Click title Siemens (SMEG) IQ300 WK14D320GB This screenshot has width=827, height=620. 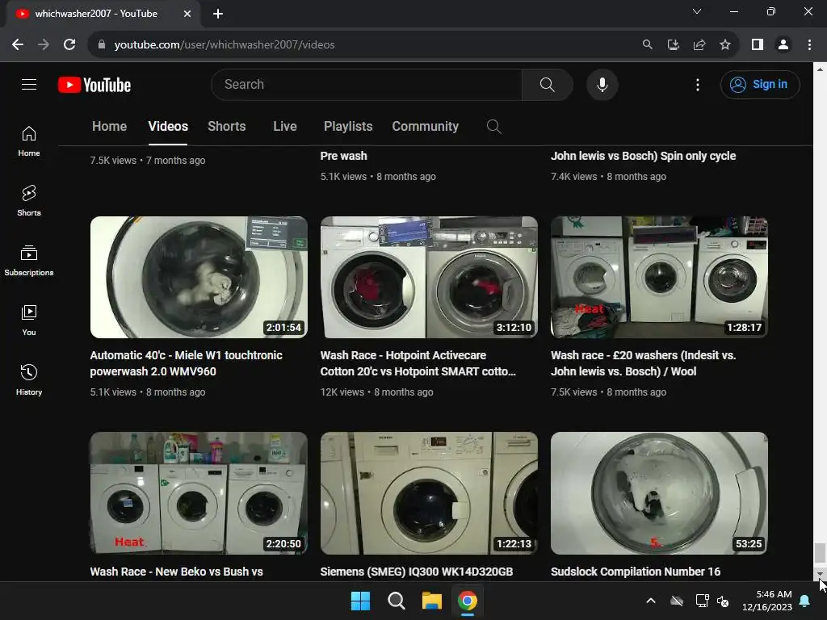(417, 572)
